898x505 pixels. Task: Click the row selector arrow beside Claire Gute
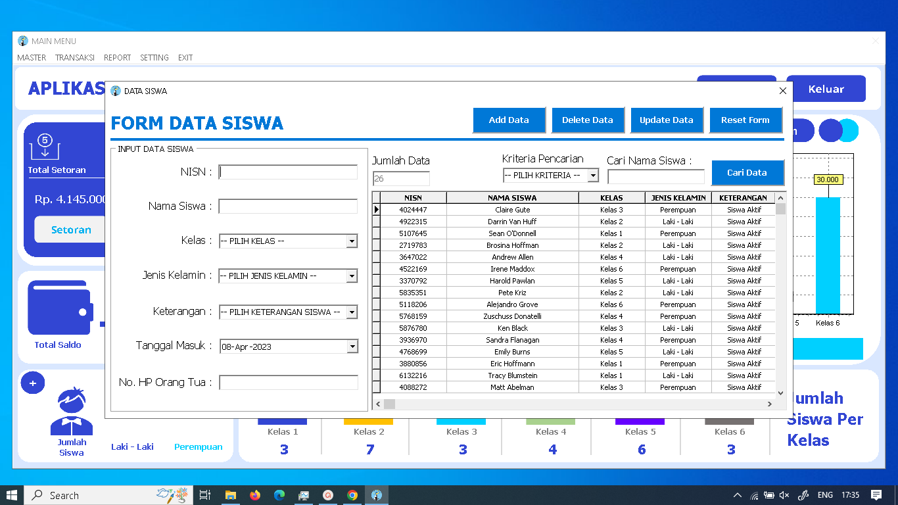click(377, 209)
